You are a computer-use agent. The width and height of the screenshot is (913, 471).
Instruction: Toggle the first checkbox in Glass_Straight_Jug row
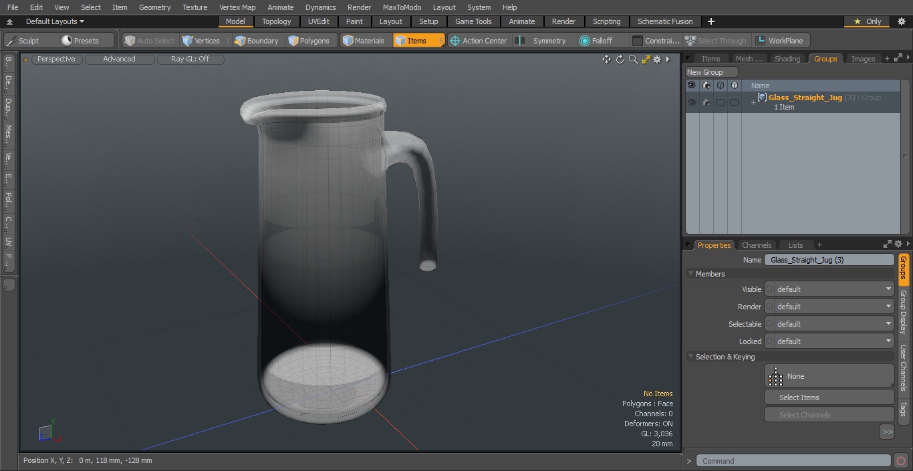pyautogui.click(x=720, y=102)
